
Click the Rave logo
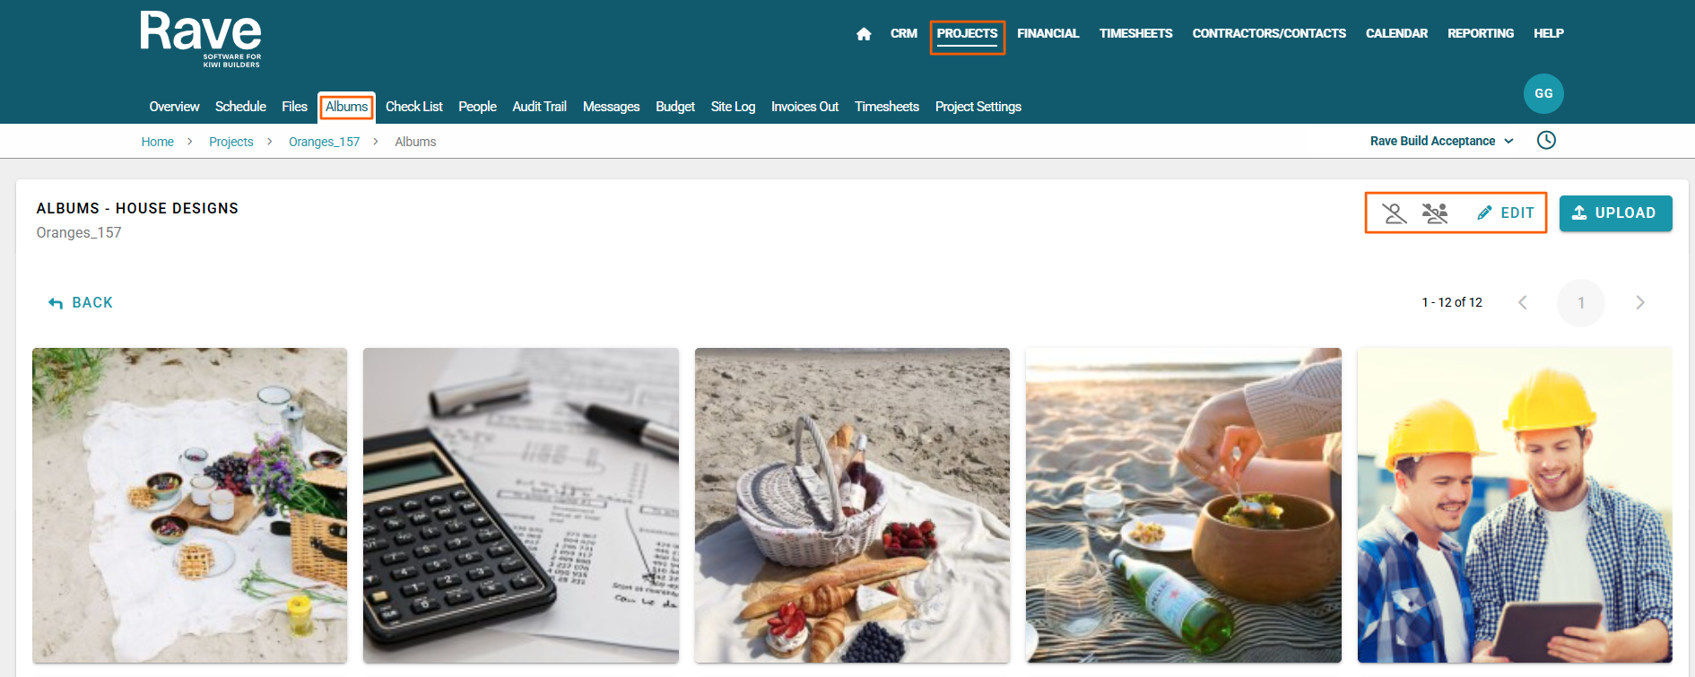[x=201, y=39]
